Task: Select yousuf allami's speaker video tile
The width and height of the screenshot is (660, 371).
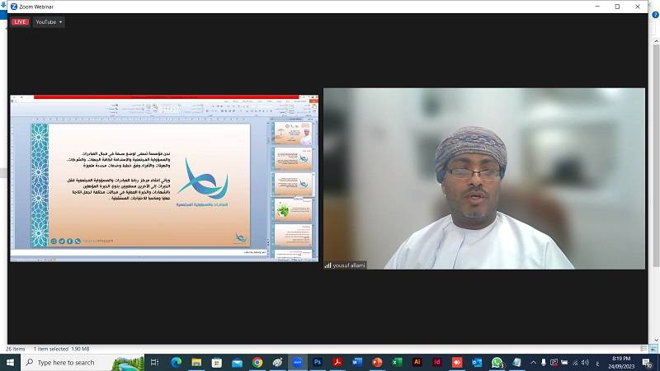Action: 483,178
